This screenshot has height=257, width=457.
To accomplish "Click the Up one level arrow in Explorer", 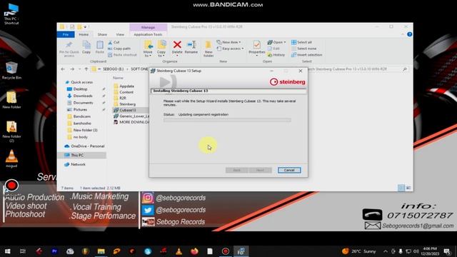I will coord(86,69).
